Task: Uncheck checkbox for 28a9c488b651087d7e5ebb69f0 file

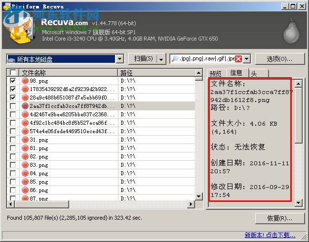Action: pyautogui.click(x=13, y=97)
